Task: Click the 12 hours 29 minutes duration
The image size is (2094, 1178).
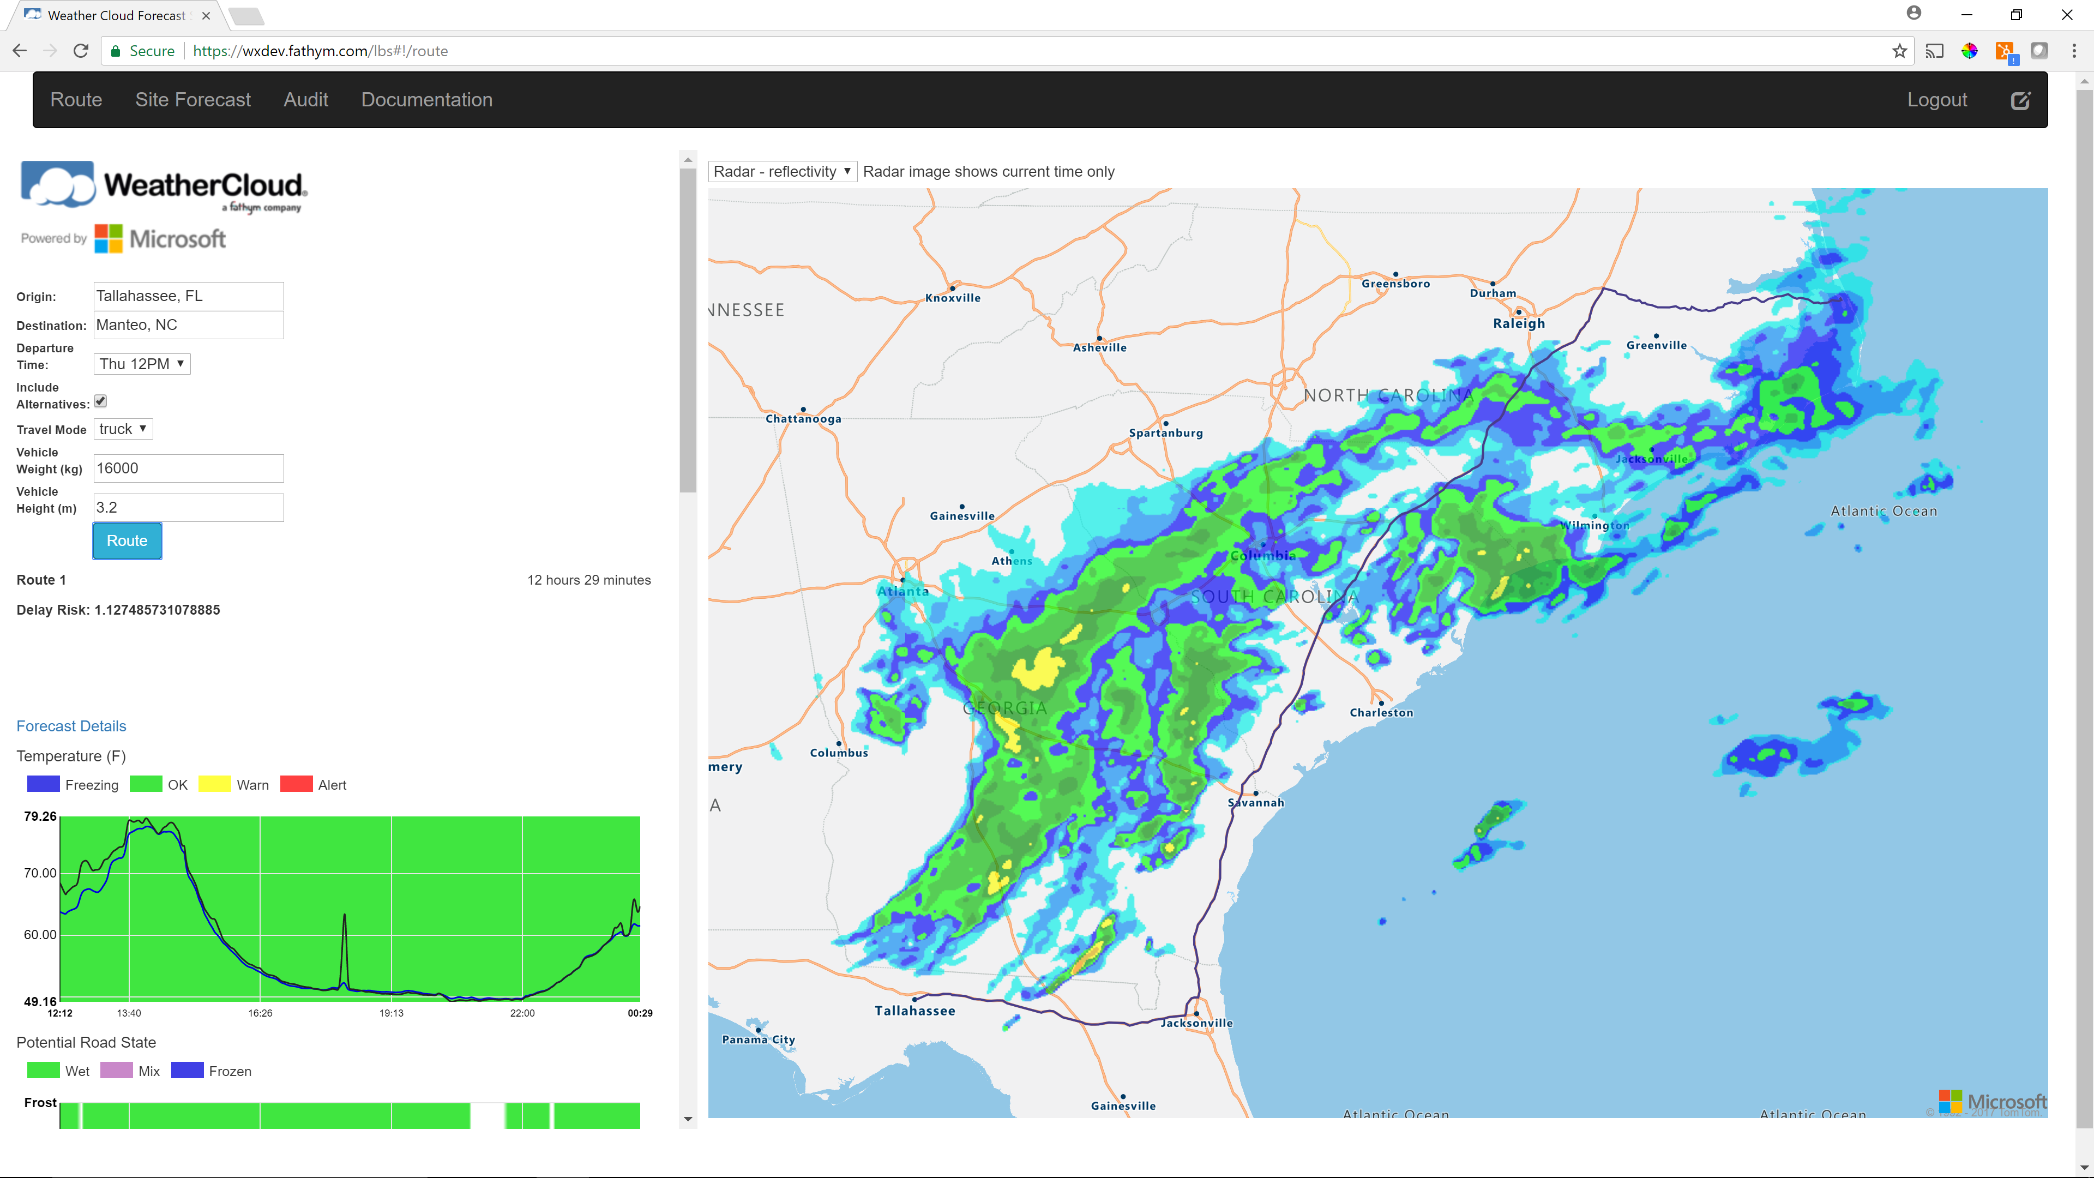Action: [x=588, y=580]
